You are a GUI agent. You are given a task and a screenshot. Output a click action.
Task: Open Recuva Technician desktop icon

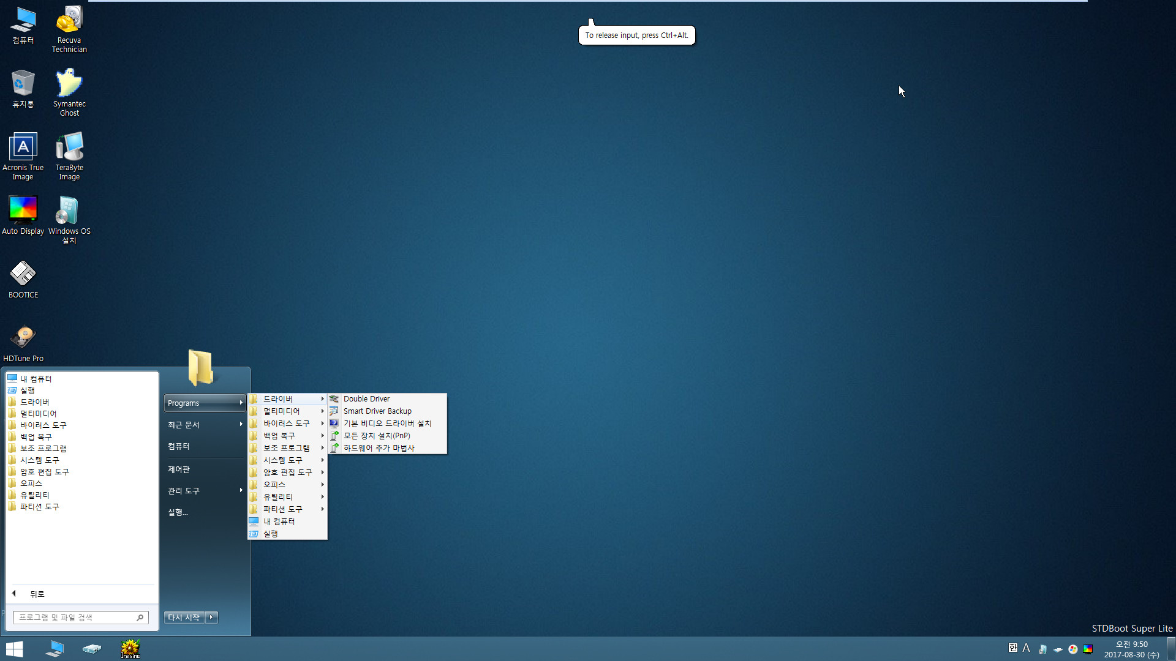[x=69, y=29]
